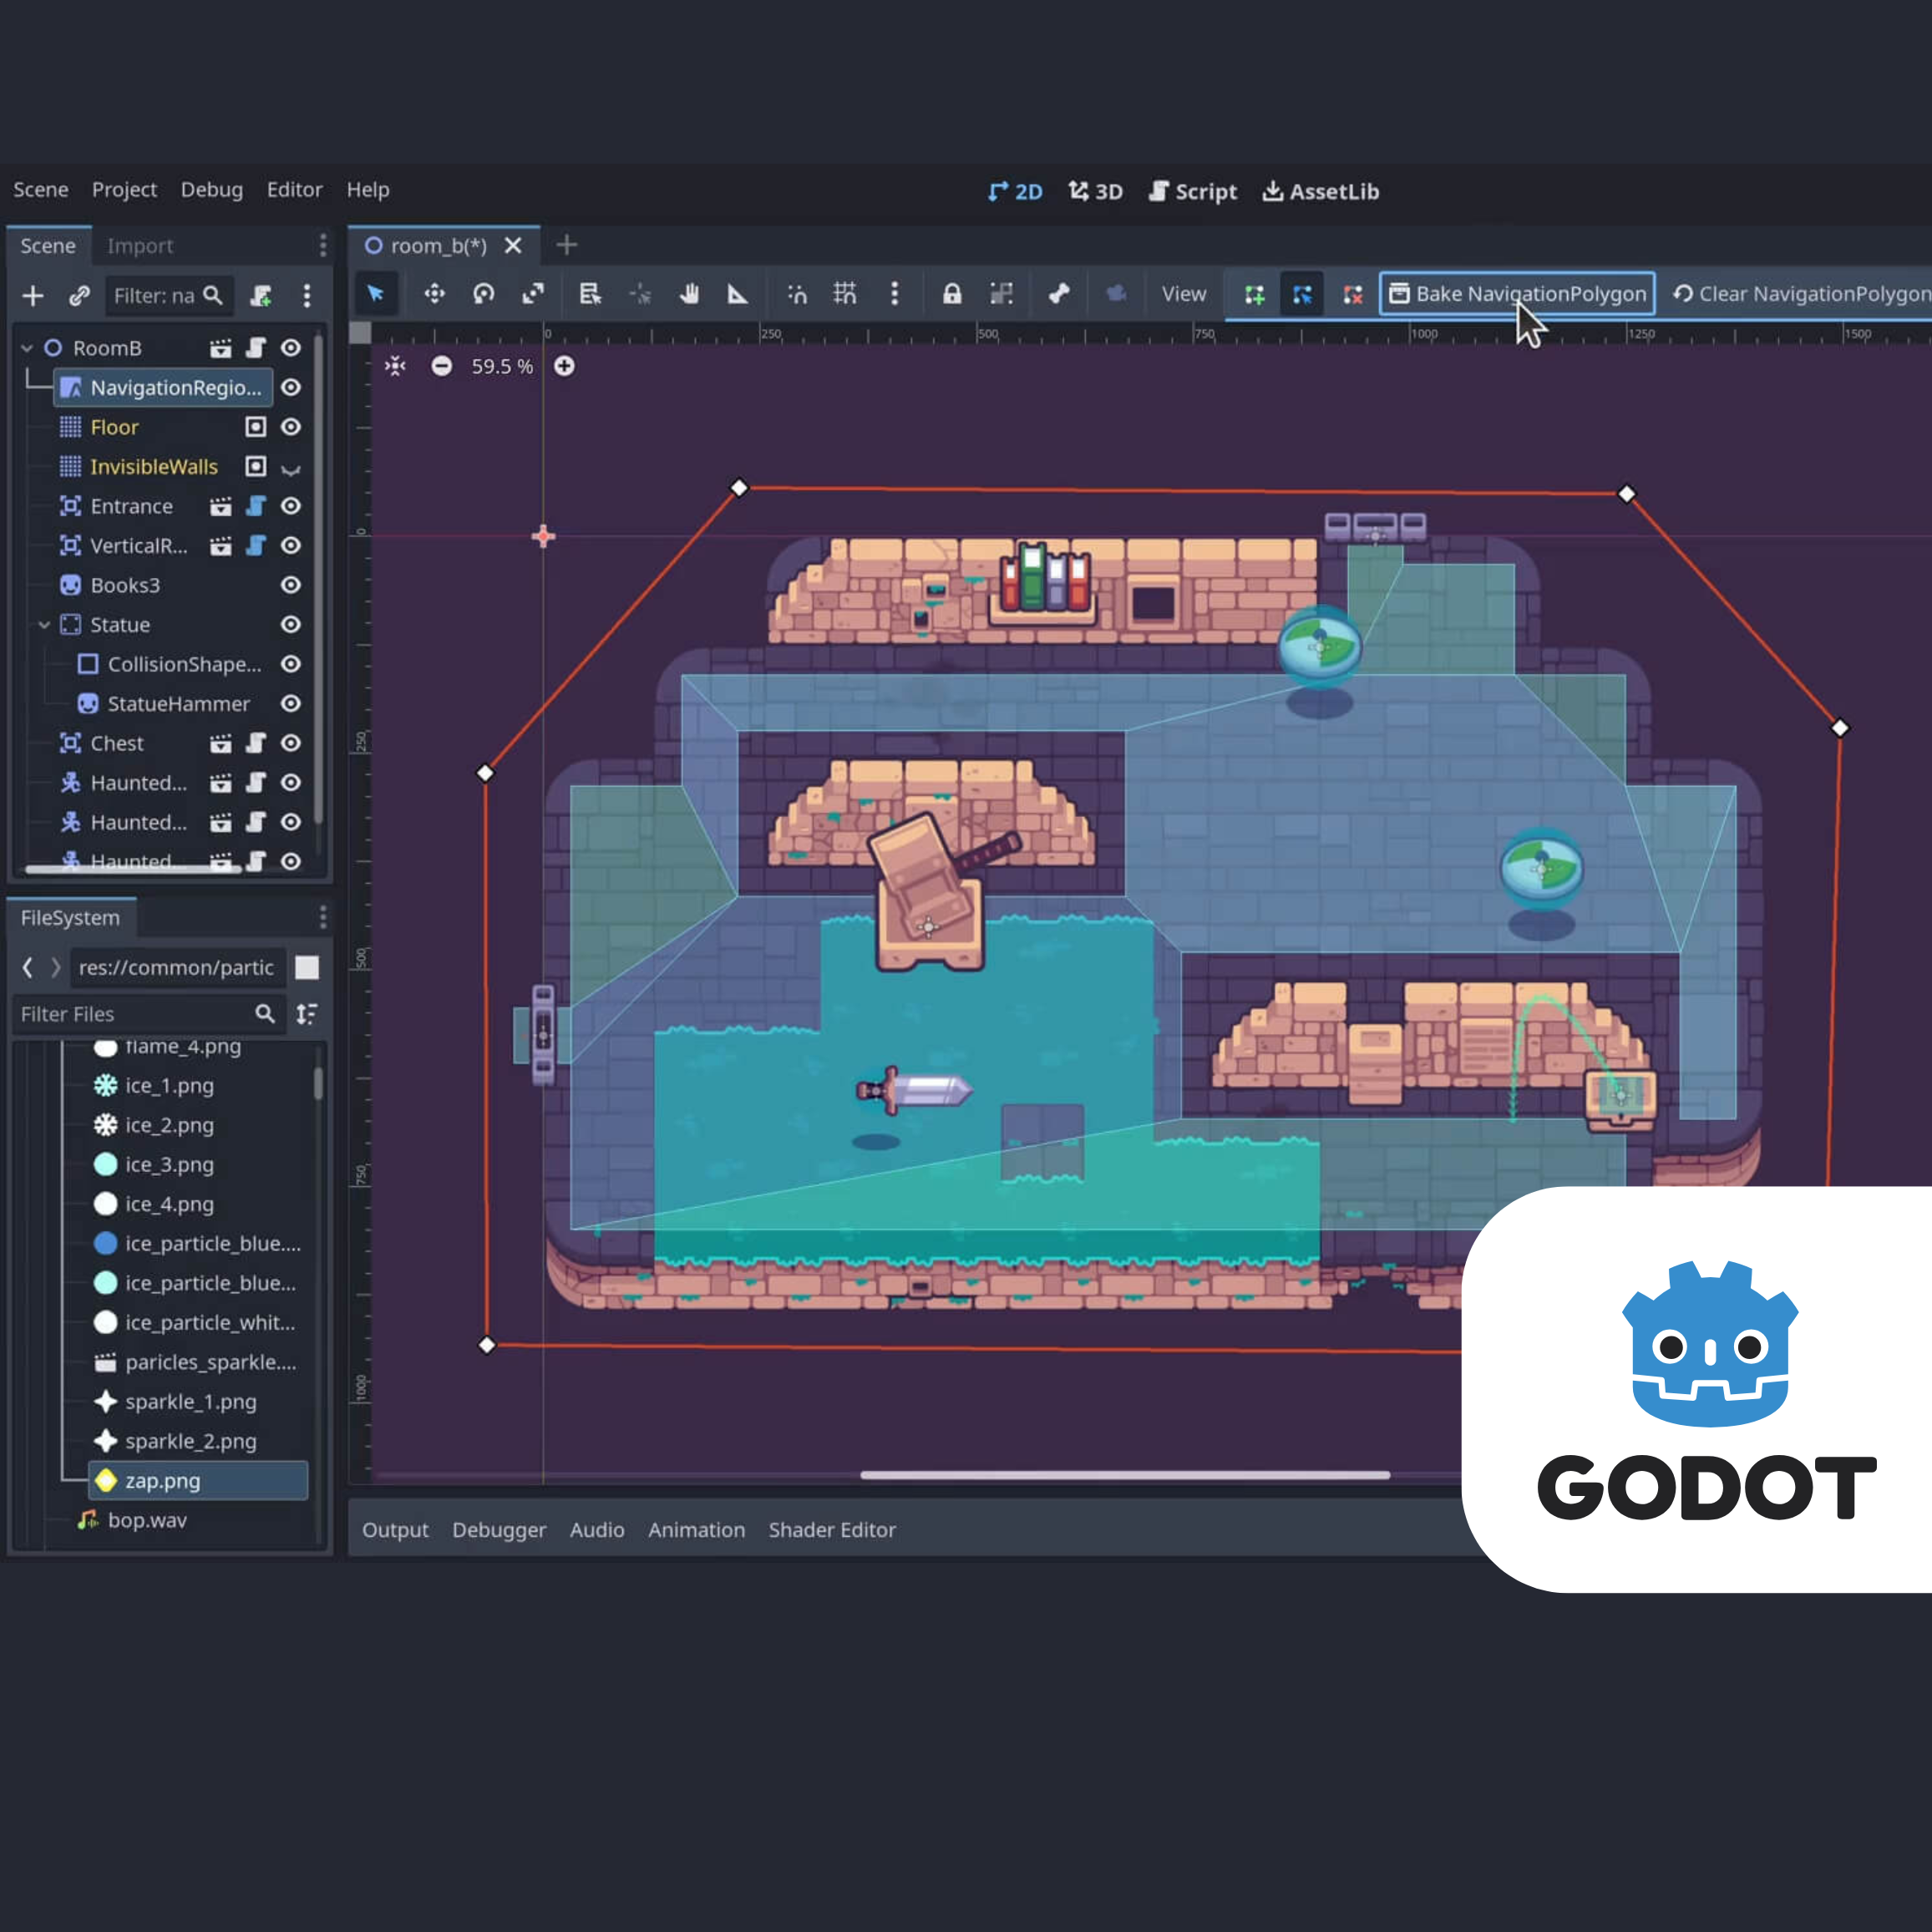The image size is (1932, 1932).
Task: Zoom in with plus button
Action: pyautogui.click(x=564, y=367)
